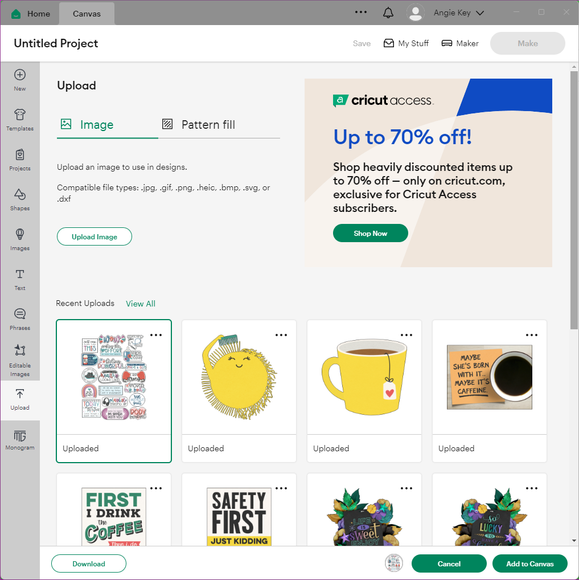This screenshot has width=579, height=580.
Task: Switch to the Home tab
Action: point(31,14)
